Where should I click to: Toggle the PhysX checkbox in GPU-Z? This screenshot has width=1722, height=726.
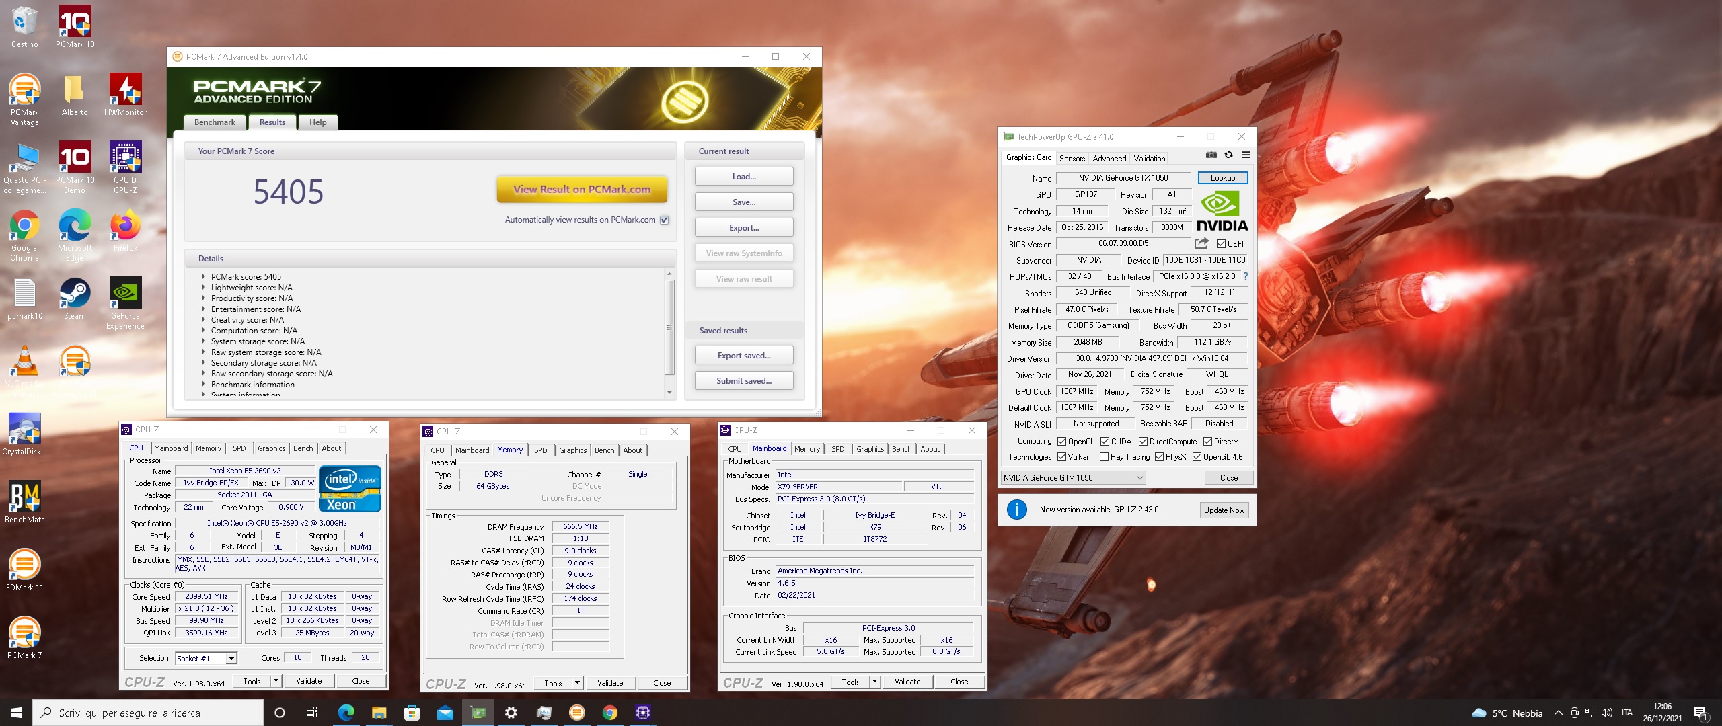(1159, 457)
